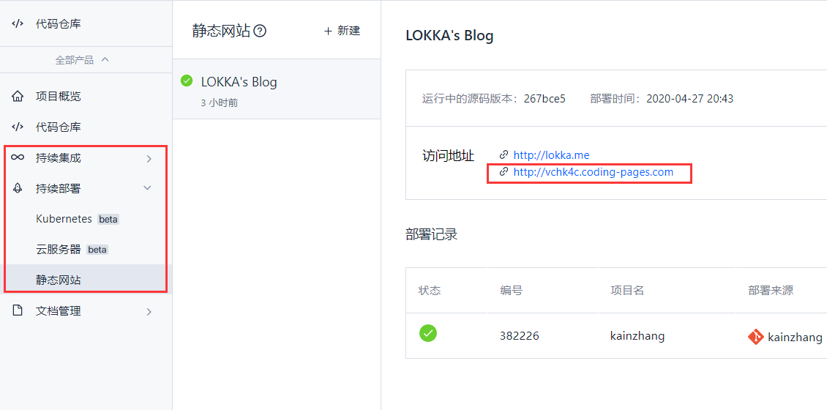
Task: Click the infinity icon next to 持续集成
Action: coord(18,157)
